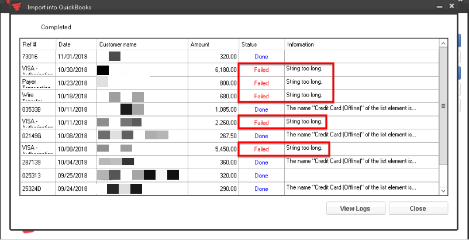Click Done status for Ref 025313
Viewport: 469px width, 240px height.
click(261, 176)
